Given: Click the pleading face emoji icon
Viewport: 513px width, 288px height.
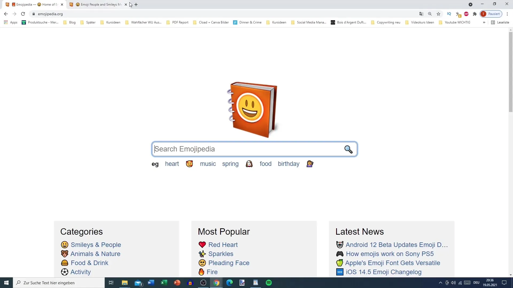Looking at the screenshot, I should tap(202, 263).
